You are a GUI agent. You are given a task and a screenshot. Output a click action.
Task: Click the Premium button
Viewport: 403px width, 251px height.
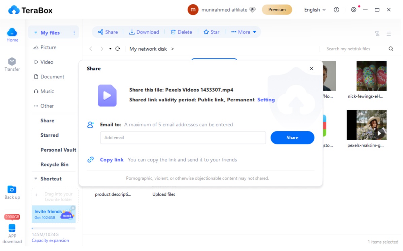click(x=277, y=10)
